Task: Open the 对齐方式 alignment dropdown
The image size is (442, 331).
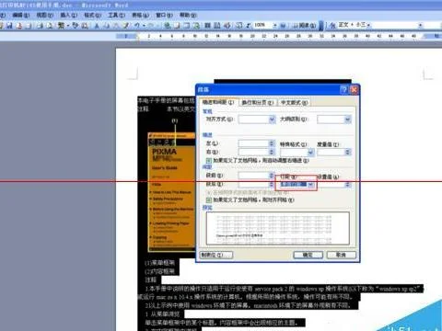Action: [x=272, y=120]
